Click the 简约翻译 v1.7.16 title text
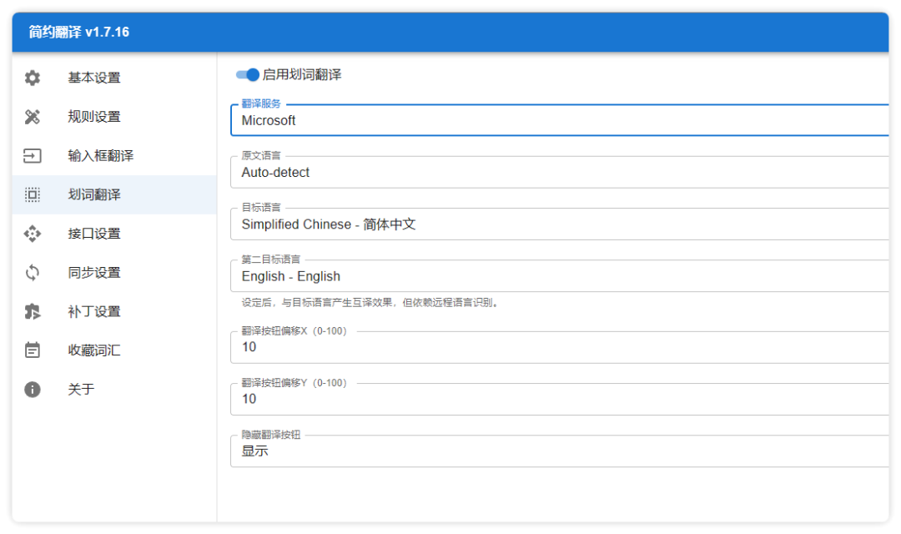This screenshot has height=534, width=901. click(x=79, y=33)
